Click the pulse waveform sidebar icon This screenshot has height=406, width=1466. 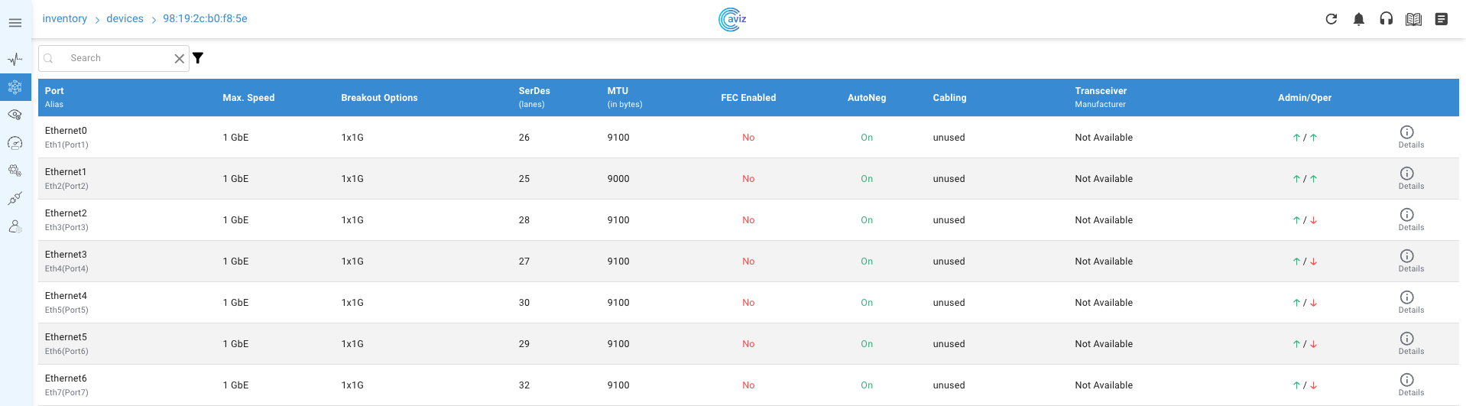(x=15, y=59)
